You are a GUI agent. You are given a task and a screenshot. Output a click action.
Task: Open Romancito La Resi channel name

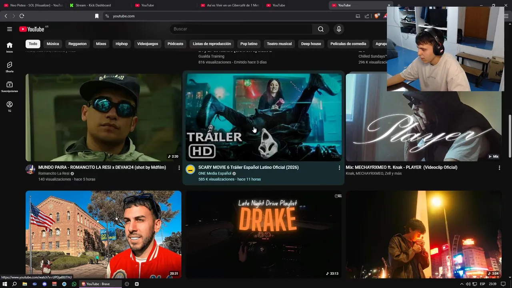(54, 174)
